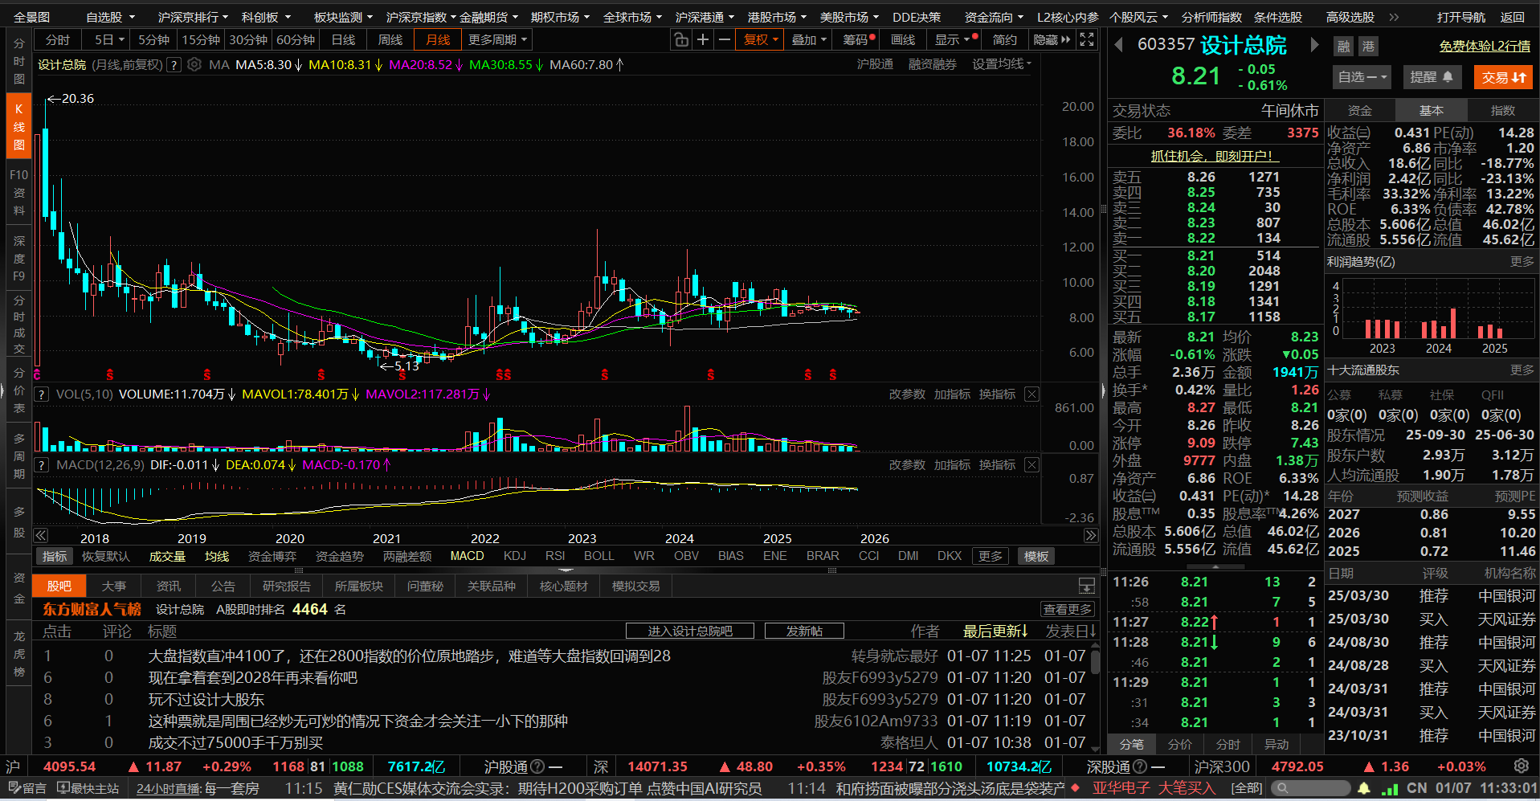Click the notification bell in status bar

tap(1364, 788)
